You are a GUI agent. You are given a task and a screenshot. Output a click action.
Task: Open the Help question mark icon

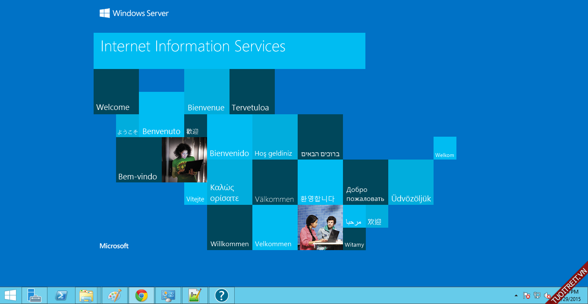pos(221,295)
